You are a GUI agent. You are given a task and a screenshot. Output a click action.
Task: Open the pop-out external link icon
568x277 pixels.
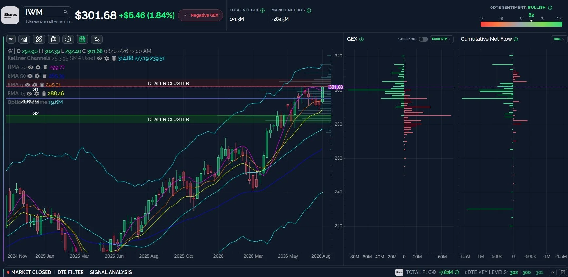coord(563,272)
